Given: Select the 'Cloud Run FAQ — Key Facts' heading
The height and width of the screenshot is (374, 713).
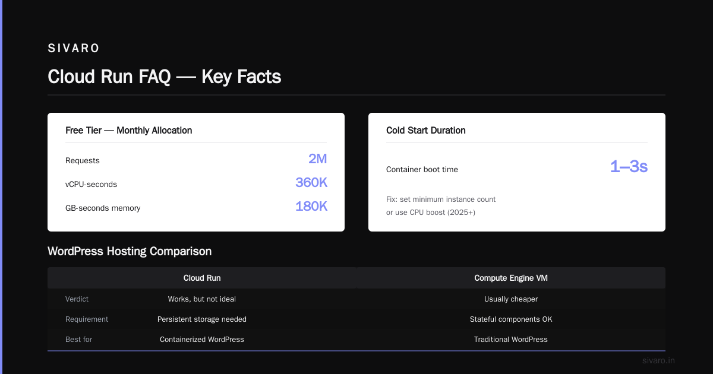Looking at the screenshot, I should coord(164,77).
